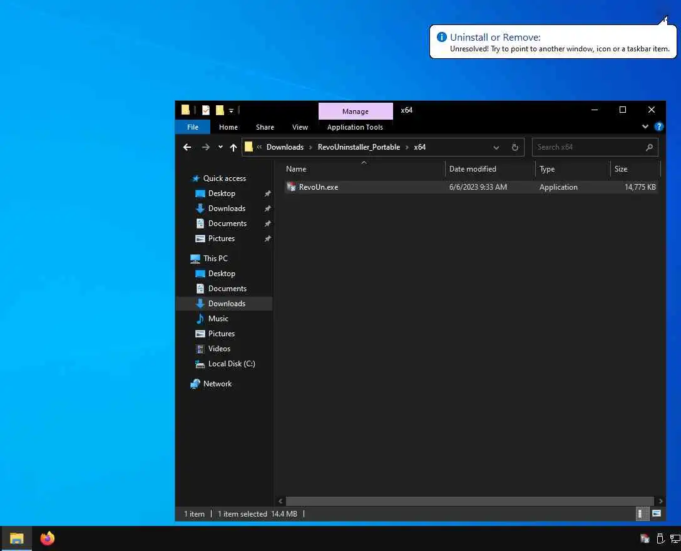Expand the ribbon with the chevron
This screenshot has width=681, height=551.
coord(645,126)
